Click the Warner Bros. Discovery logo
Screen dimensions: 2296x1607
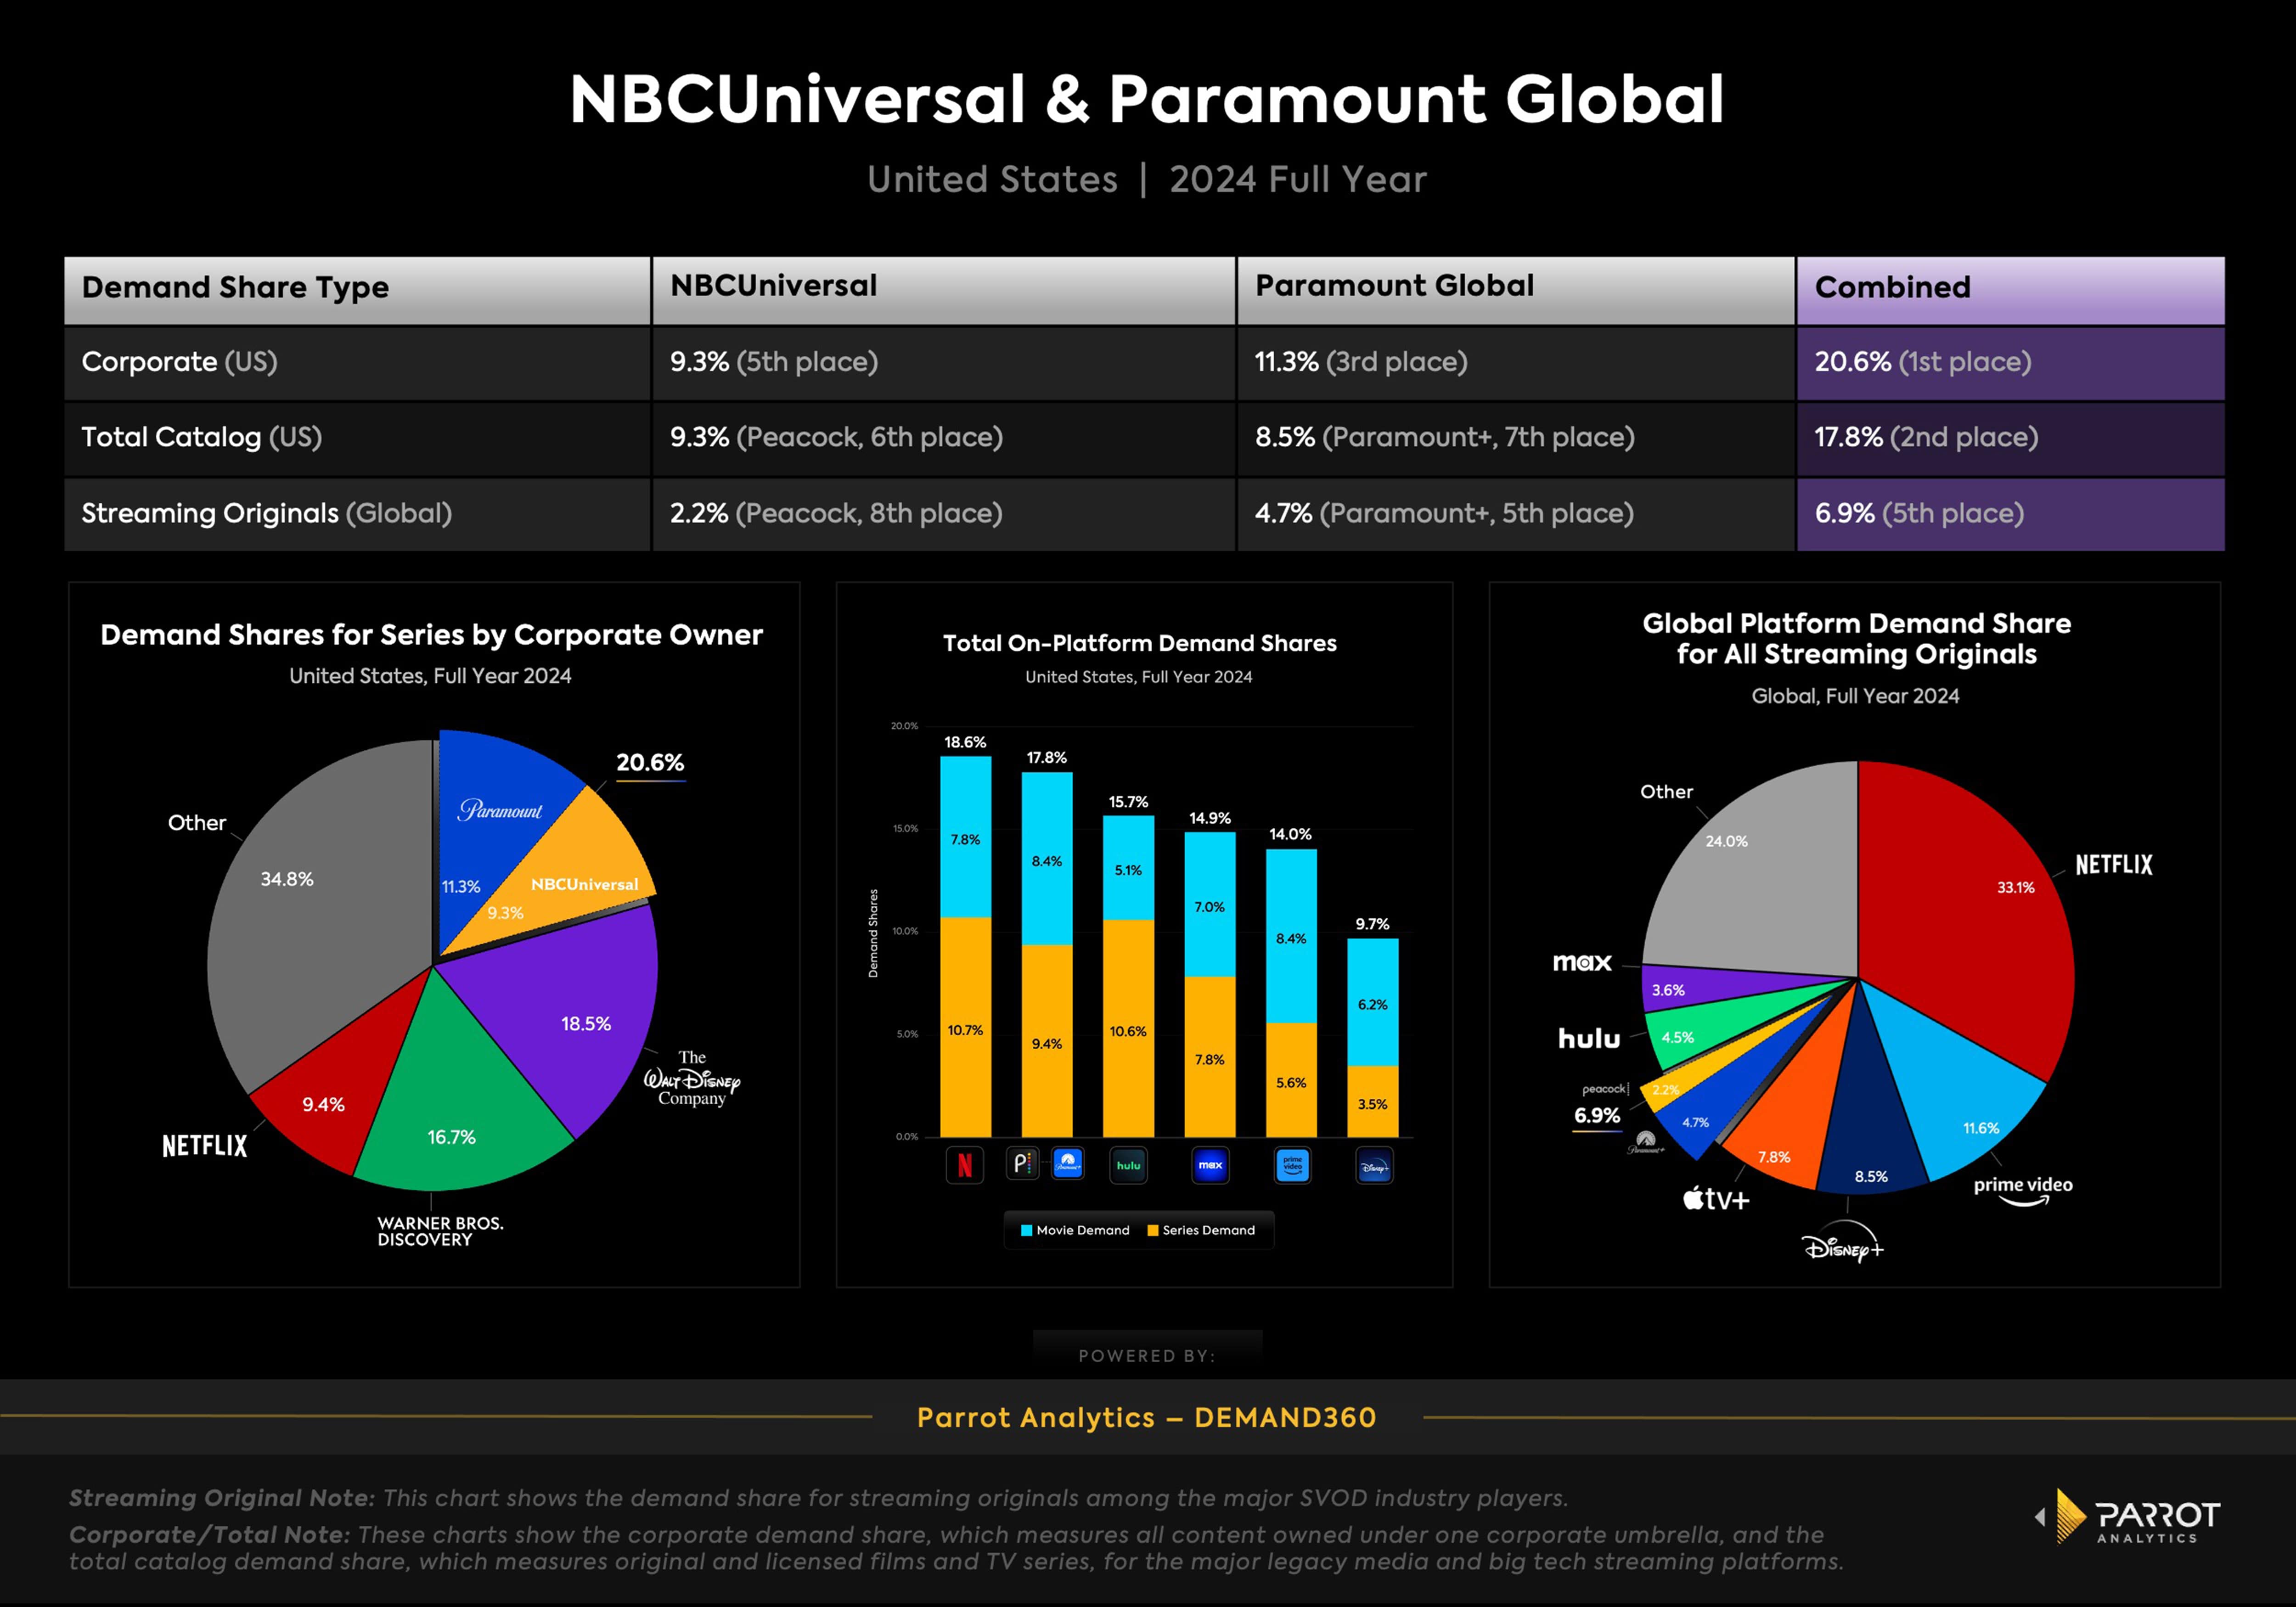440,1231
